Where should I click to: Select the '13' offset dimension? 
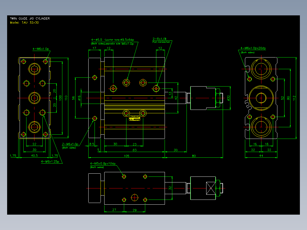tap(170, 93)
